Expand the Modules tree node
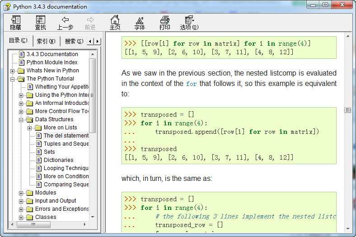This screenshot has height=237, width=356. [21, 194]
